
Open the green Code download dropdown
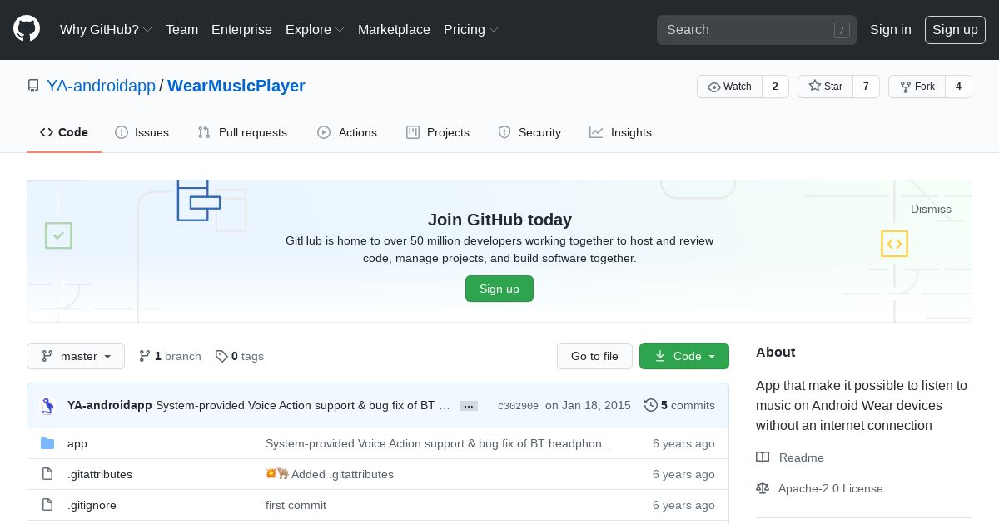click(x=684, y=356)
